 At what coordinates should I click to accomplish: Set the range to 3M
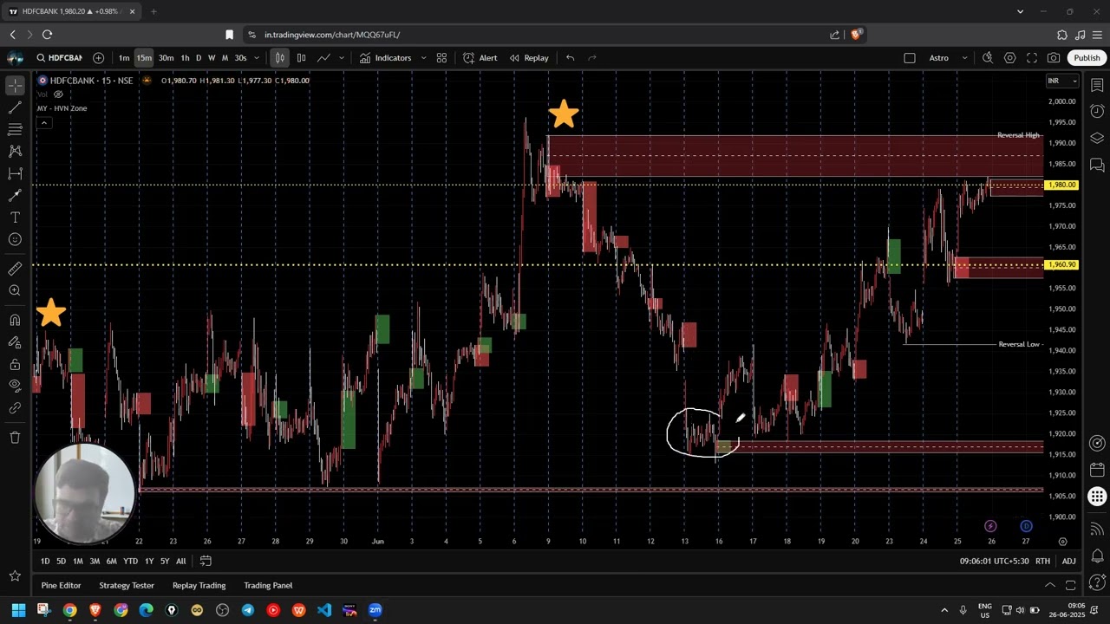click(95, 561)
